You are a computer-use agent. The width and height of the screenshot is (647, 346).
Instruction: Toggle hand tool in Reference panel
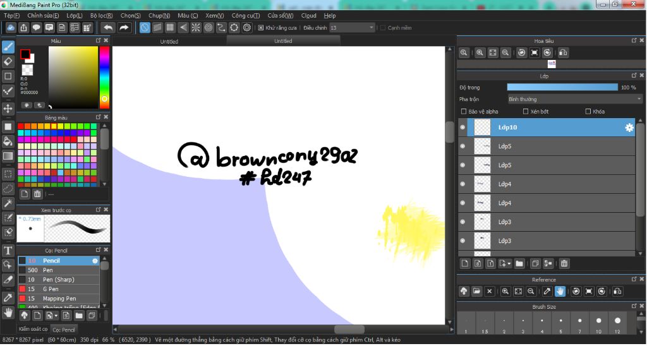coord(560,292)
